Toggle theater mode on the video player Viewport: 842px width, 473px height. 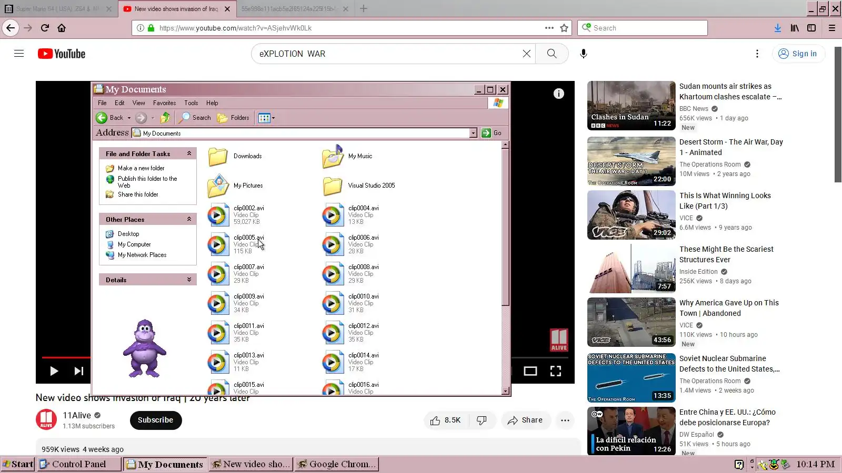tap(530, 371)
